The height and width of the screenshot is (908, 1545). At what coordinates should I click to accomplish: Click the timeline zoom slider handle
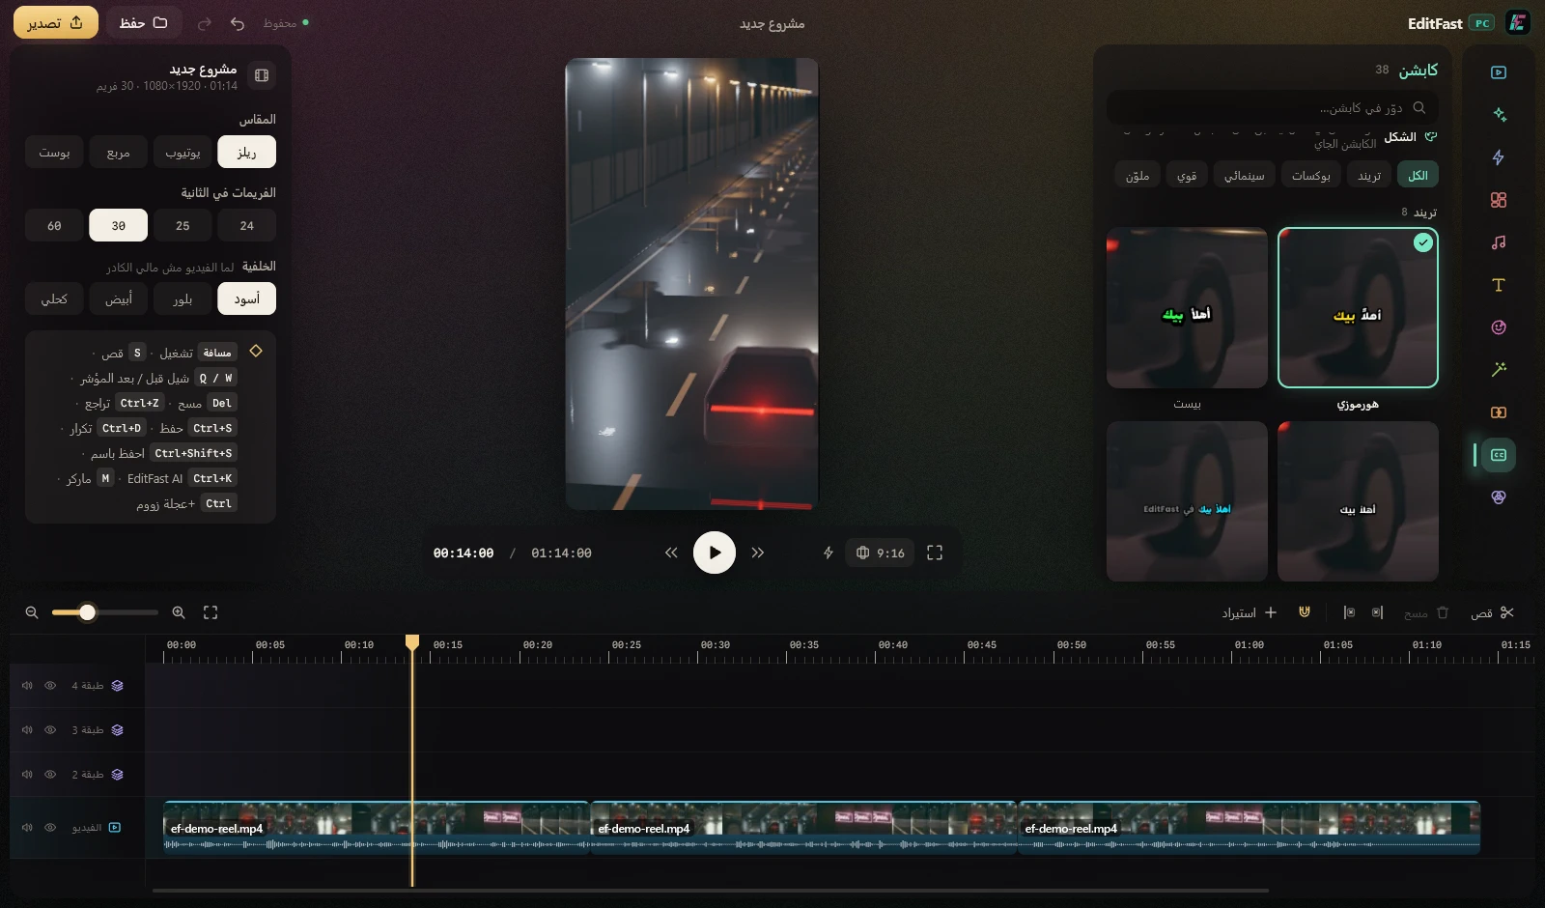88,612
